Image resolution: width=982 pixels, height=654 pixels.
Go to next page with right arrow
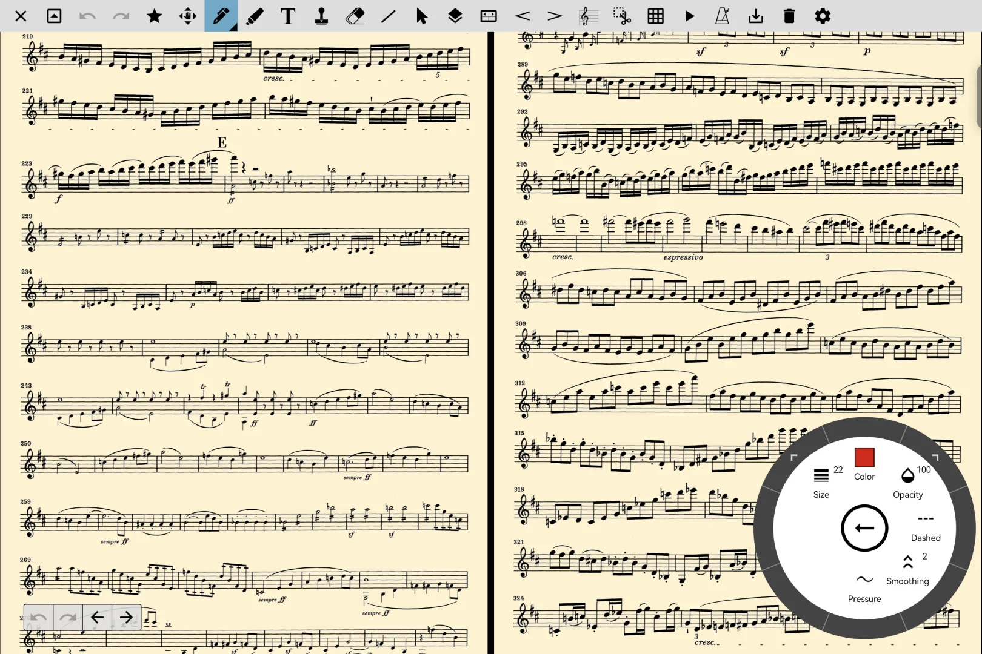coord(126,618)
